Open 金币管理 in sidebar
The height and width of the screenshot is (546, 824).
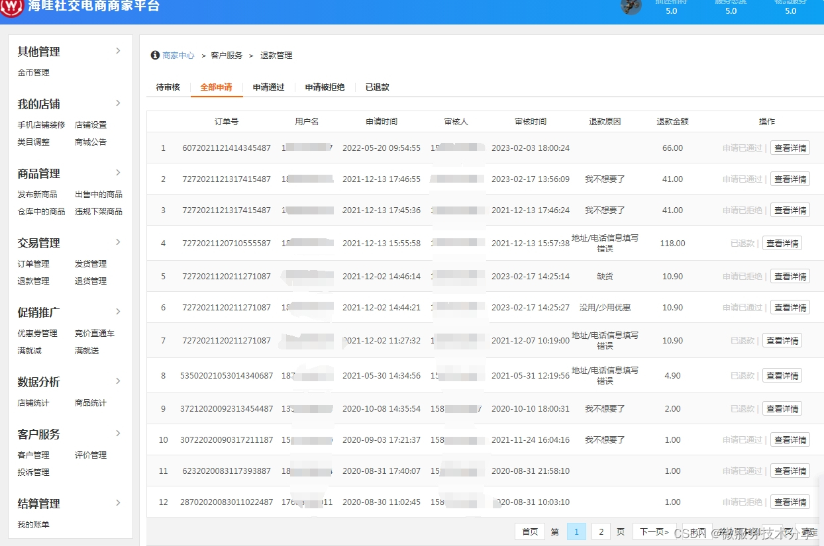coord(34,73)
